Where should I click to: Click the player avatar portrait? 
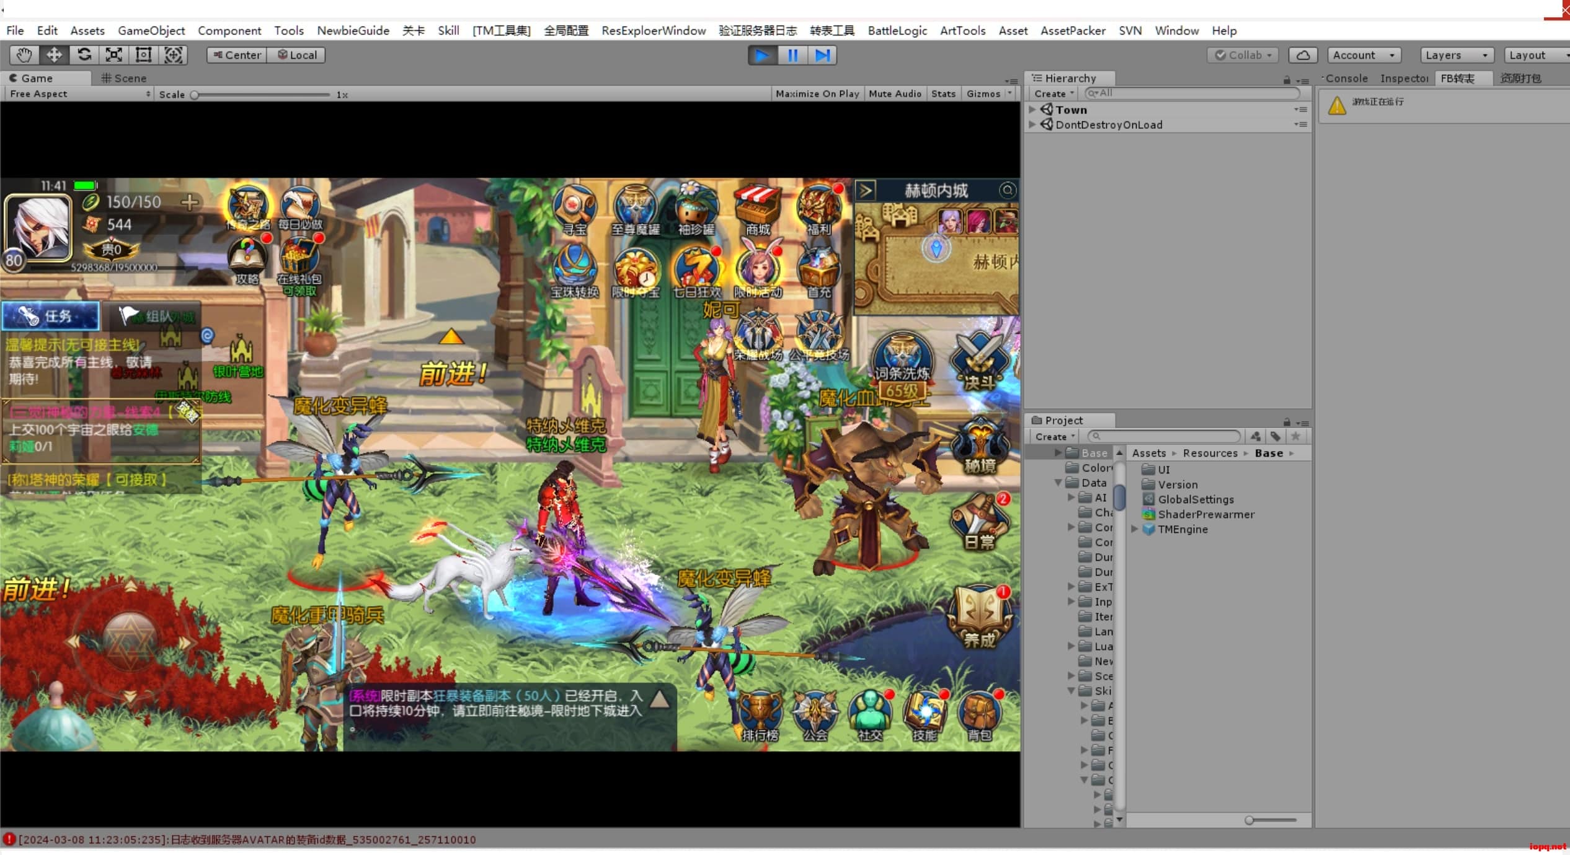pyautogui.click(x=38, y=228)
